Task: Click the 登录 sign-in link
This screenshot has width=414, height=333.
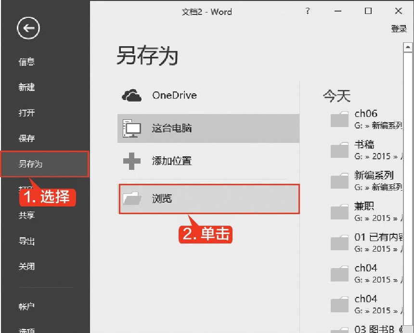Action: (x=399, y=29)
